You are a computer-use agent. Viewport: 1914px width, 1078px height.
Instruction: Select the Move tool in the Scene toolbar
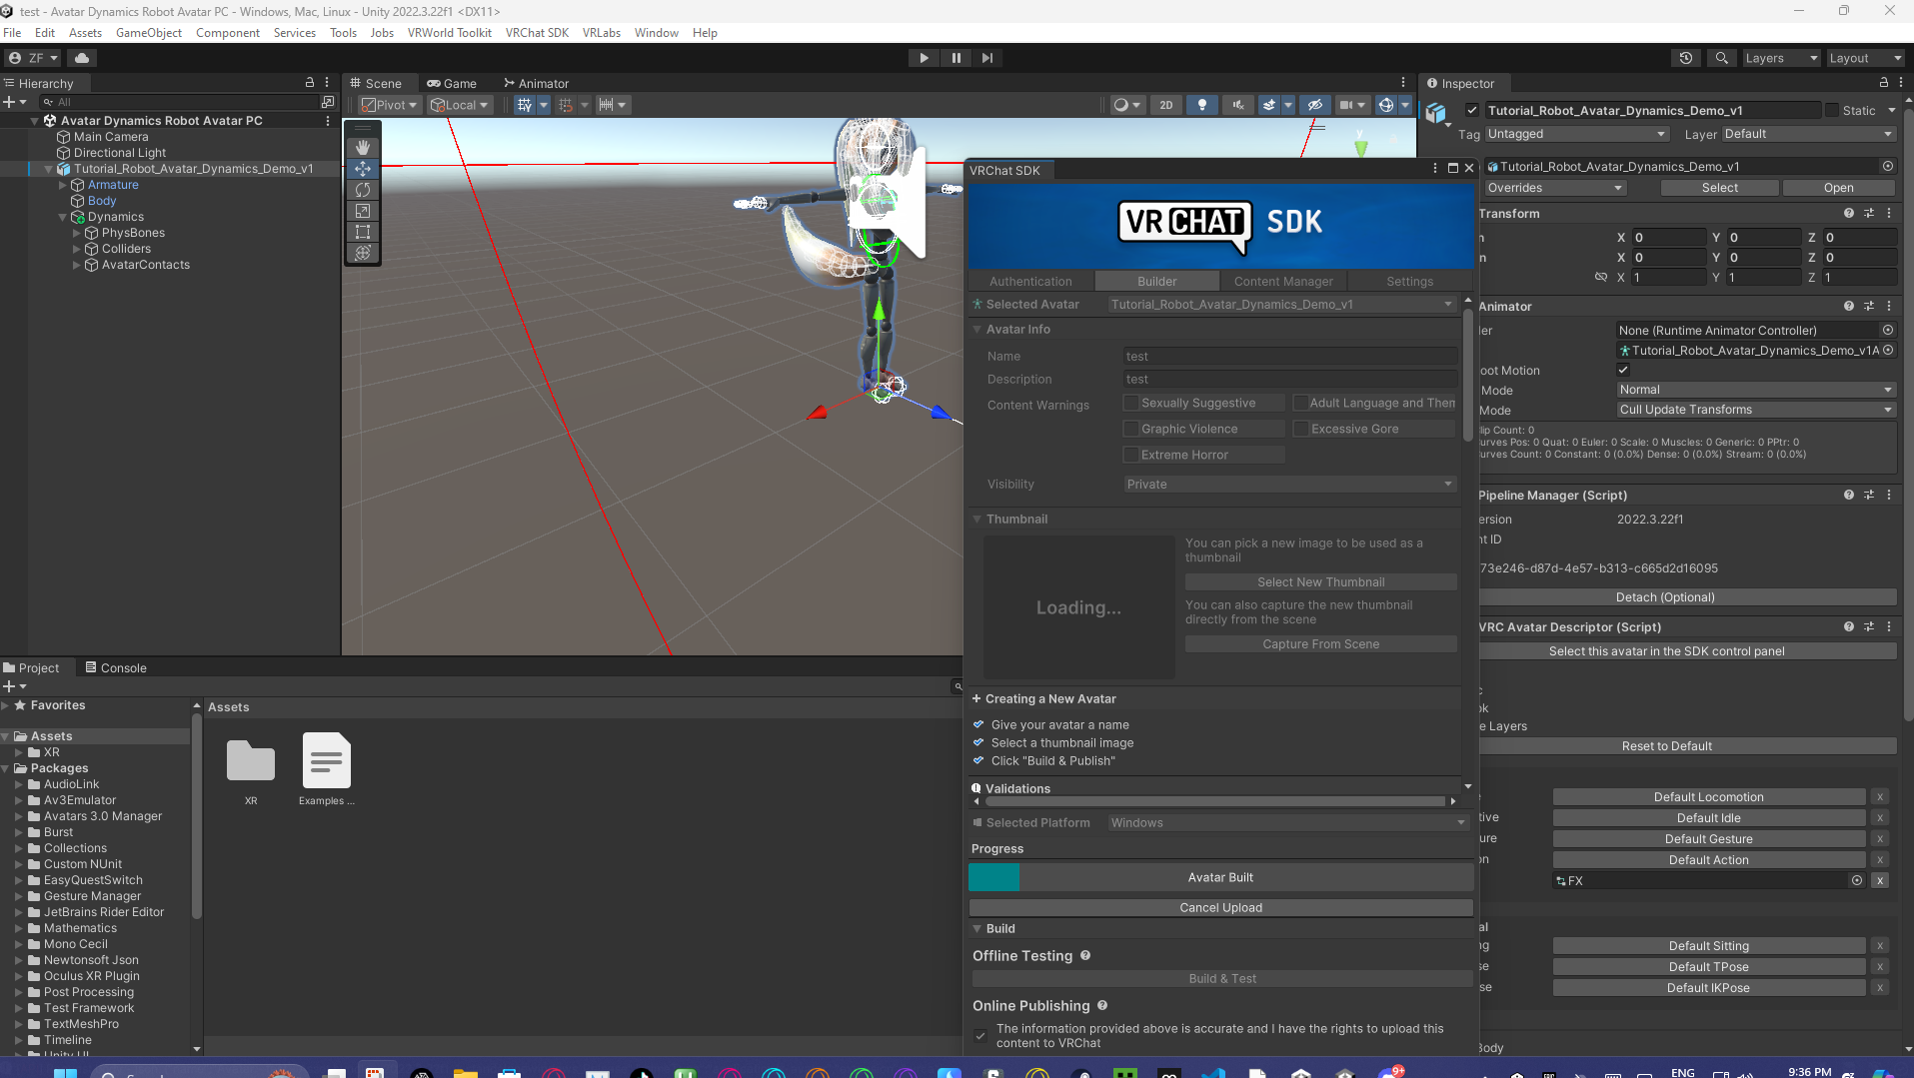pyautogui.click(x=363, y=169)
